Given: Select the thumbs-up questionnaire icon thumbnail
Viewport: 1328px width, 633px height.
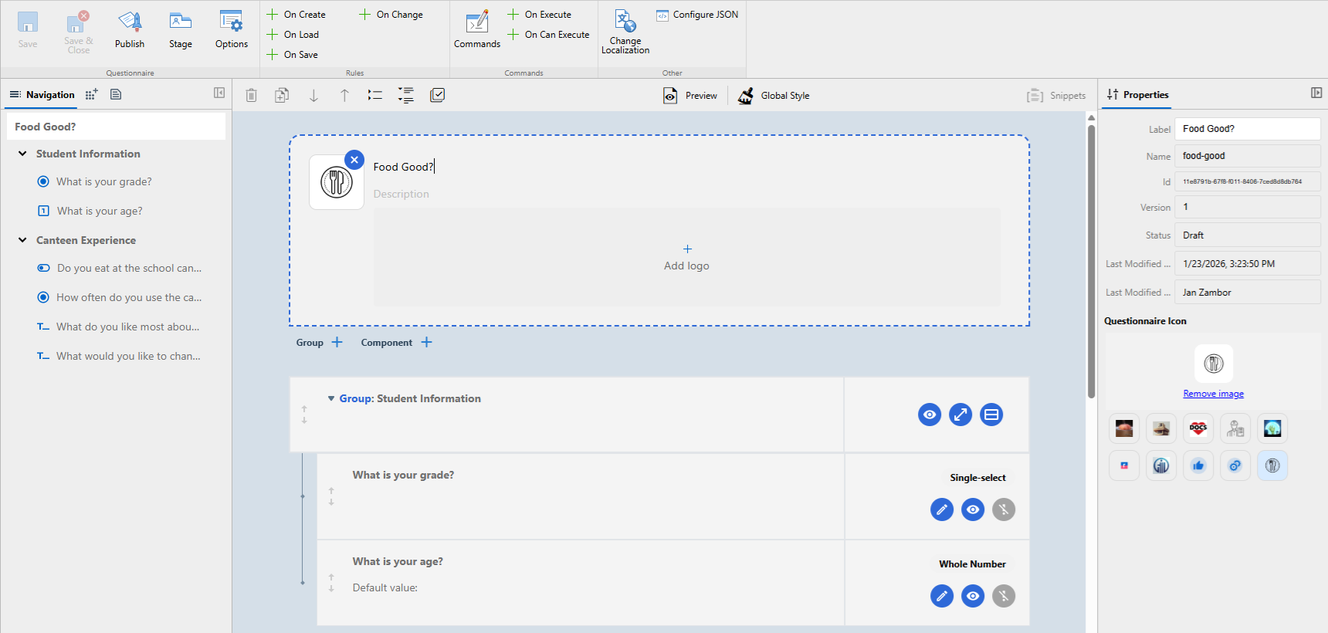Looking at the screenshot, I should tap(1198, 465).
